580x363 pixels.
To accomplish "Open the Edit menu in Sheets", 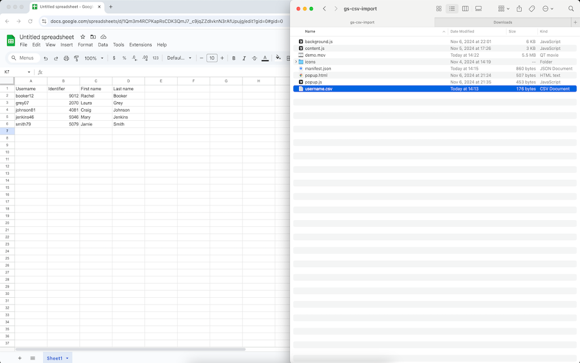I will point(36,45).
